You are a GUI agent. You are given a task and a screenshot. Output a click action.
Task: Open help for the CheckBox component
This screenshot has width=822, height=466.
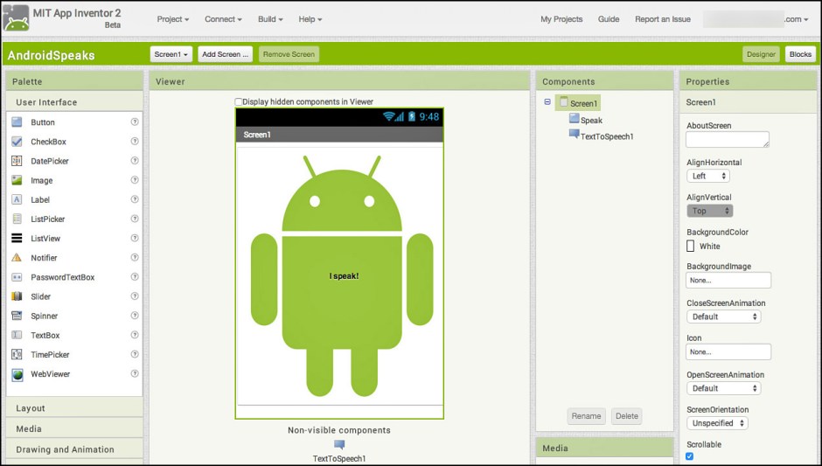pyautogui.click(x=135, y=142)
